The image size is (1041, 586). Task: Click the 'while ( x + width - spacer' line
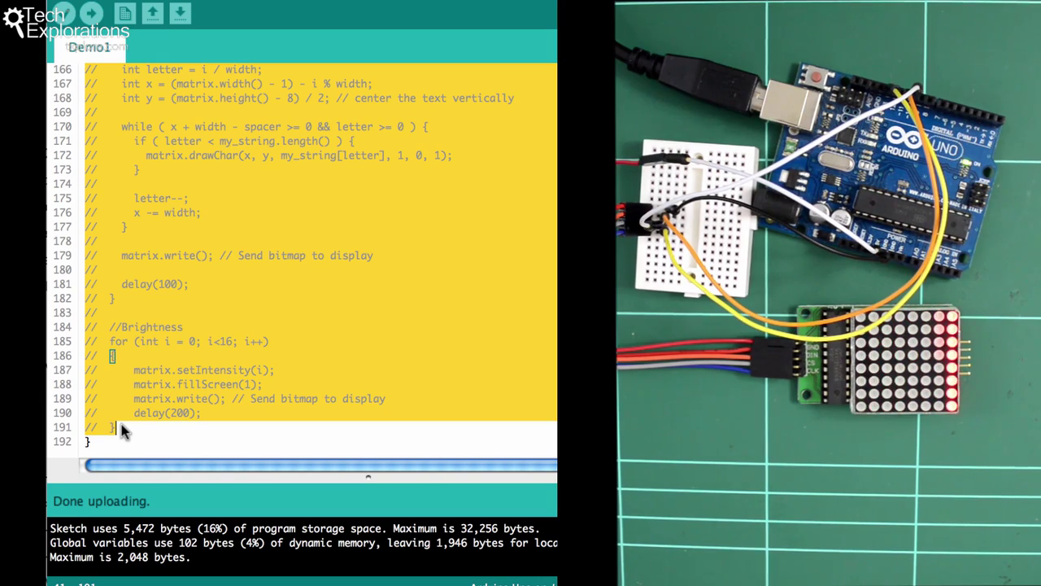point(274,126)
